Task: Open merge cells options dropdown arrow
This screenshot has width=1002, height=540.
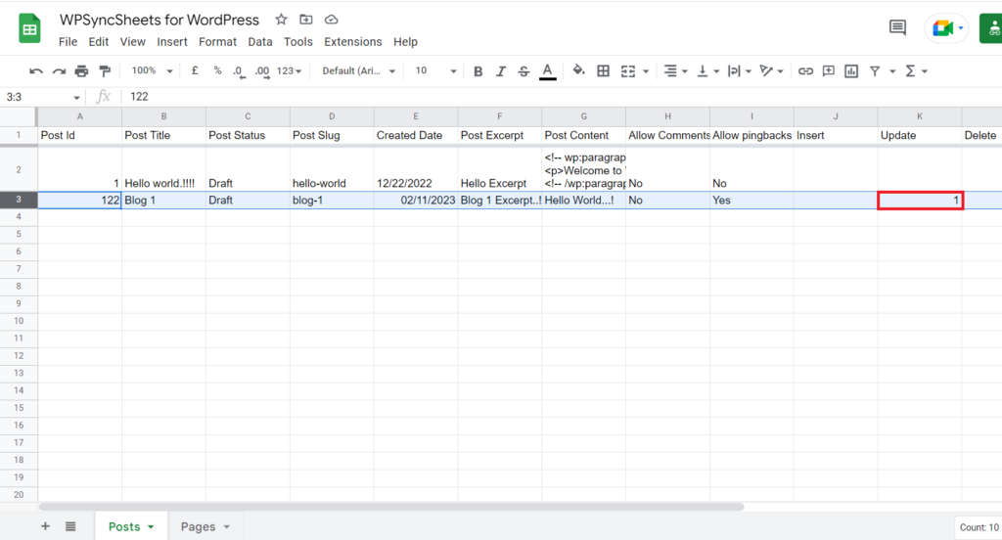Action: (x=646, y=71)
